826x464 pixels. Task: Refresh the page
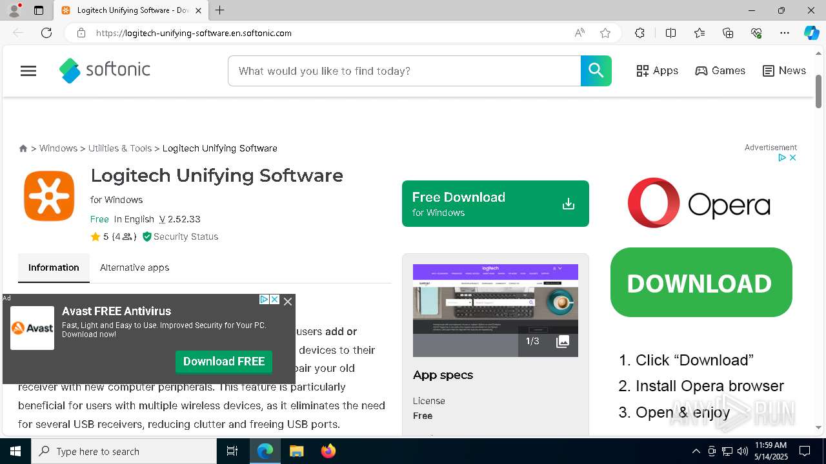coord(46,33)
